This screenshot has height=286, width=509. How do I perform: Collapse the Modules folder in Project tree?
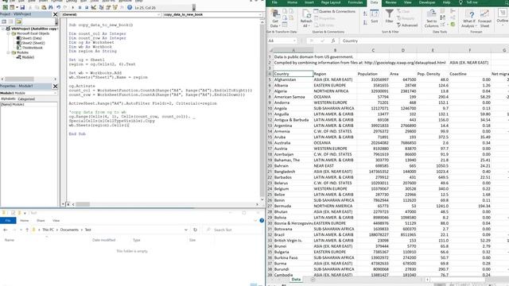9,52
